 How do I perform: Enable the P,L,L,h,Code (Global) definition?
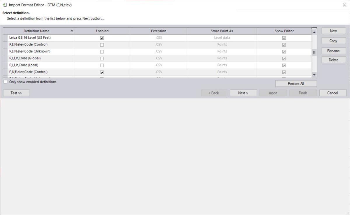[x=102, y=58]
